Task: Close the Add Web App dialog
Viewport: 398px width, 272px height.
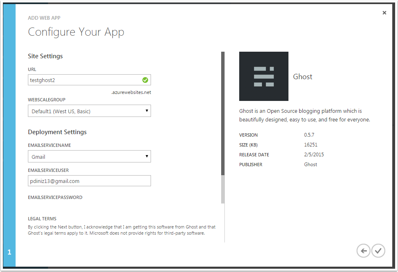Action: click(384, 13)
